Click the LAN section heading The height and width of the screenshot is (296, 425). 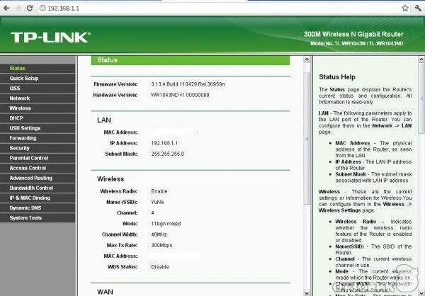(104, 120)
